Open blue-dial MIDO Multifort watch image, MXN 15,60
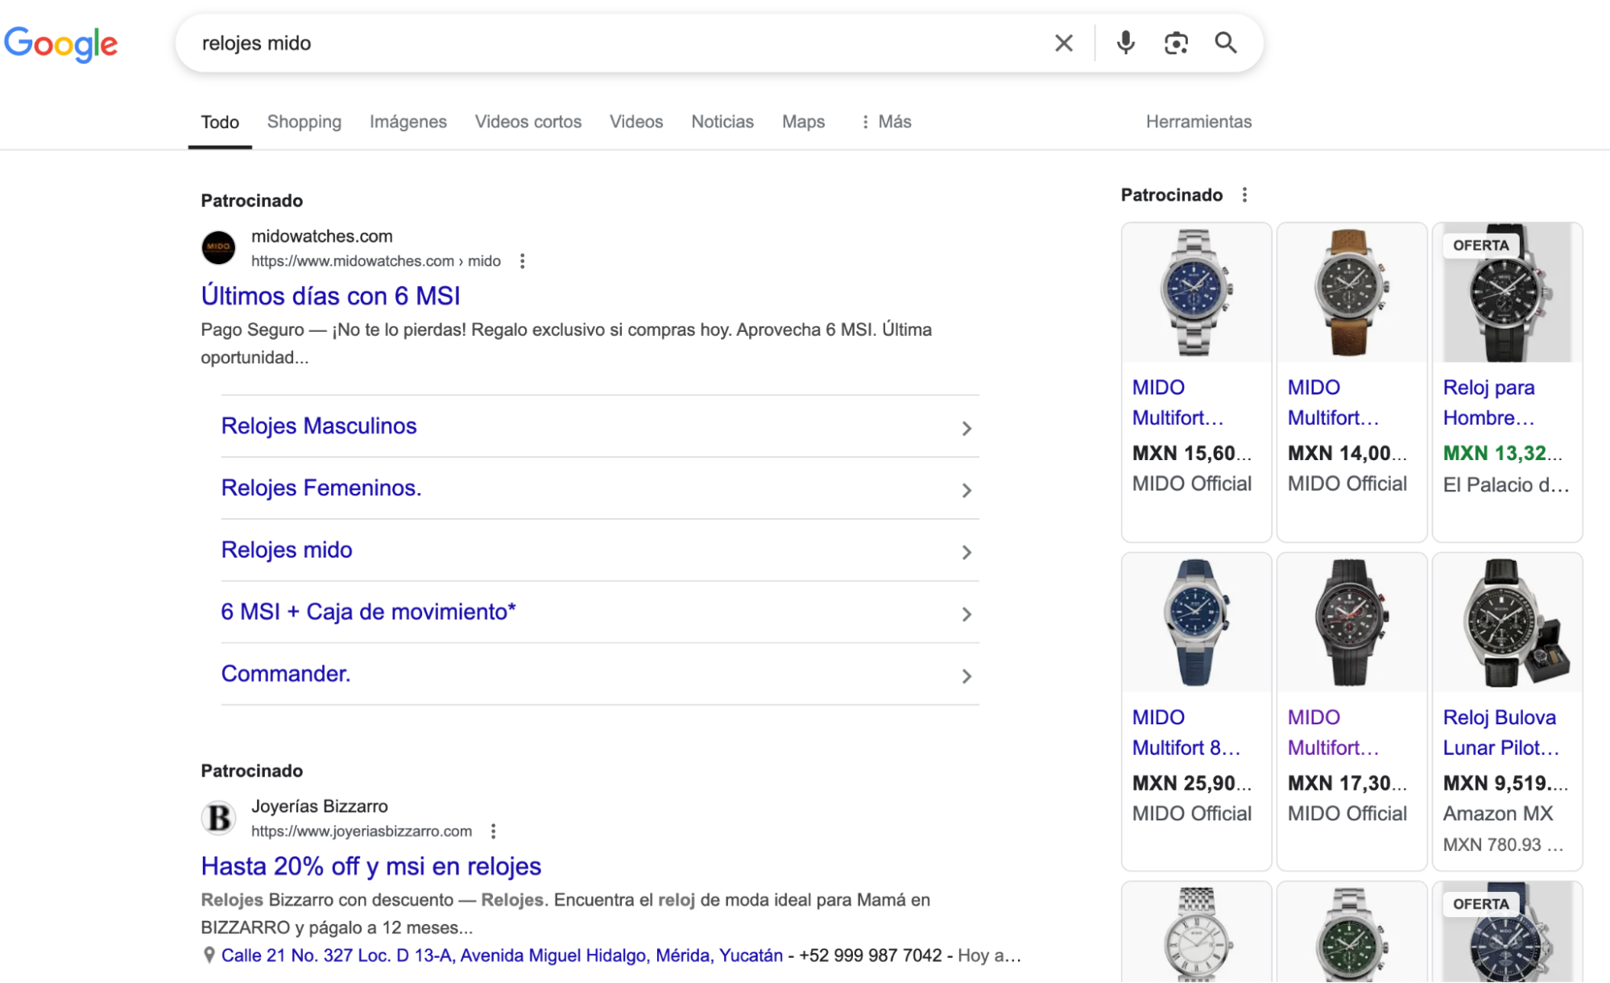The width and height of the screenshot is (1610, 983). pos(1196,292)
